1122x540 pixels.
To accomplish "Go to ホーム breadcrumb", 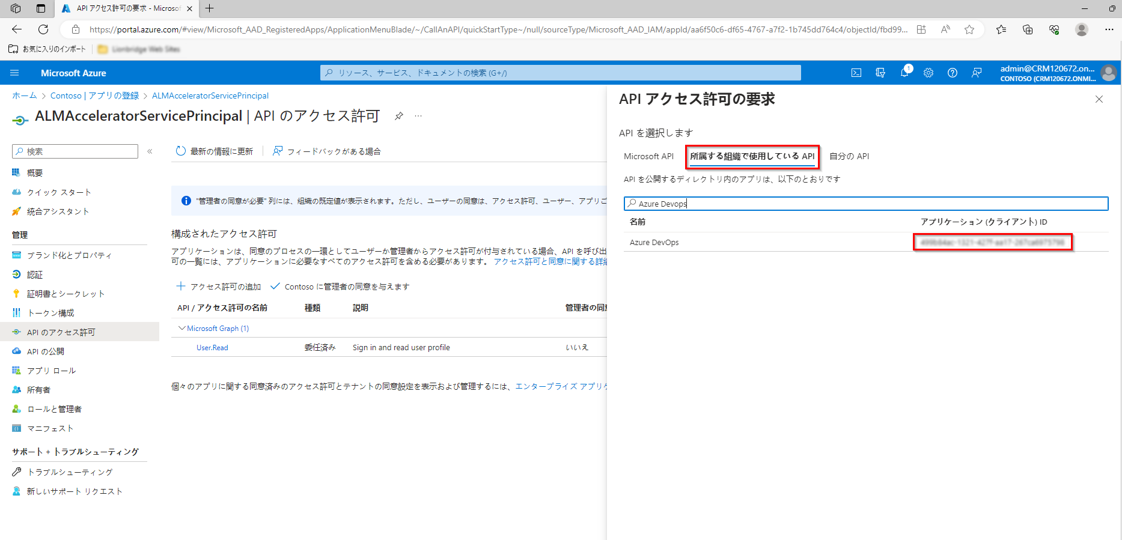I will 25,96.
